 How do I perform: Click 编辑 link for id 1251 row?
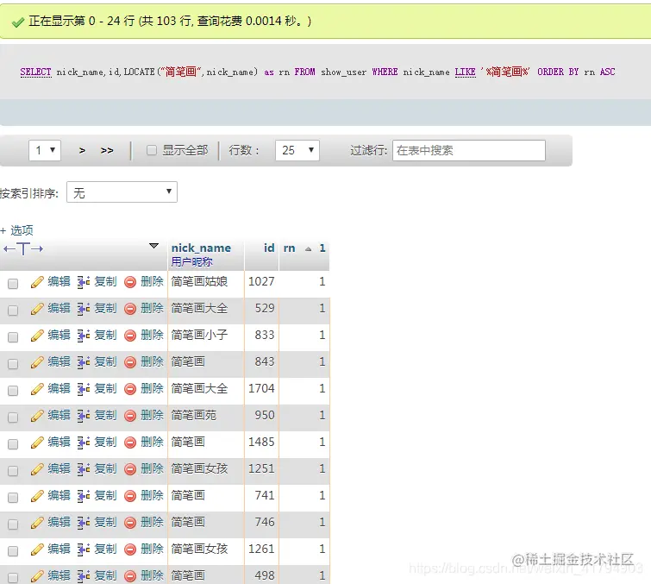click(59, 468)
